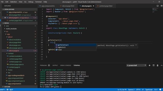The image size is (163, 91).
Task: Switch to the Output panel tab
Action: point(55,65)
